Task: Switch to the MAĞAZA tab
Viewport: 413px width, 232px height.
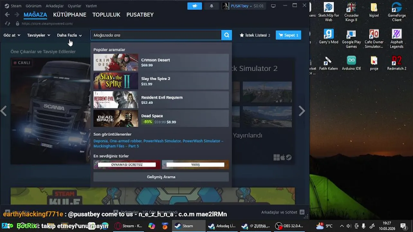Action: pos(35,15)
